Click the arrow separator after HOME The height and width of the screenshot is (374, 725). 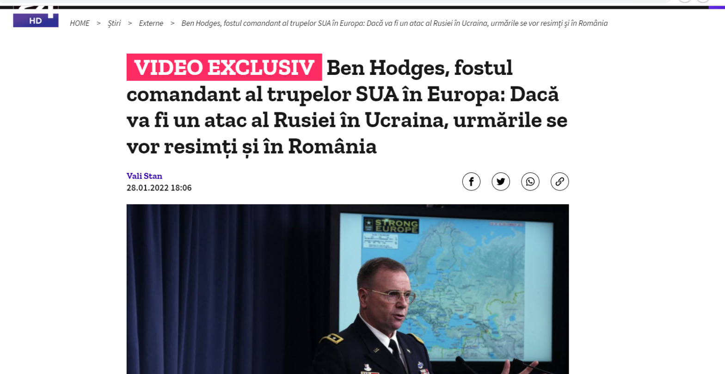pyautogui.click(x=98, y=23)
